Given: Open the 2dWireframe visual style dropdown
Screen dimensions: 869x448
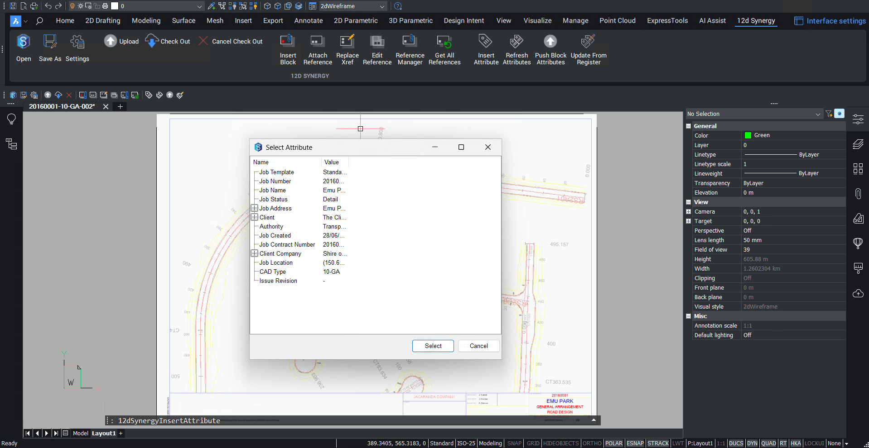Looking at the screenshot, I should point(352,6).
